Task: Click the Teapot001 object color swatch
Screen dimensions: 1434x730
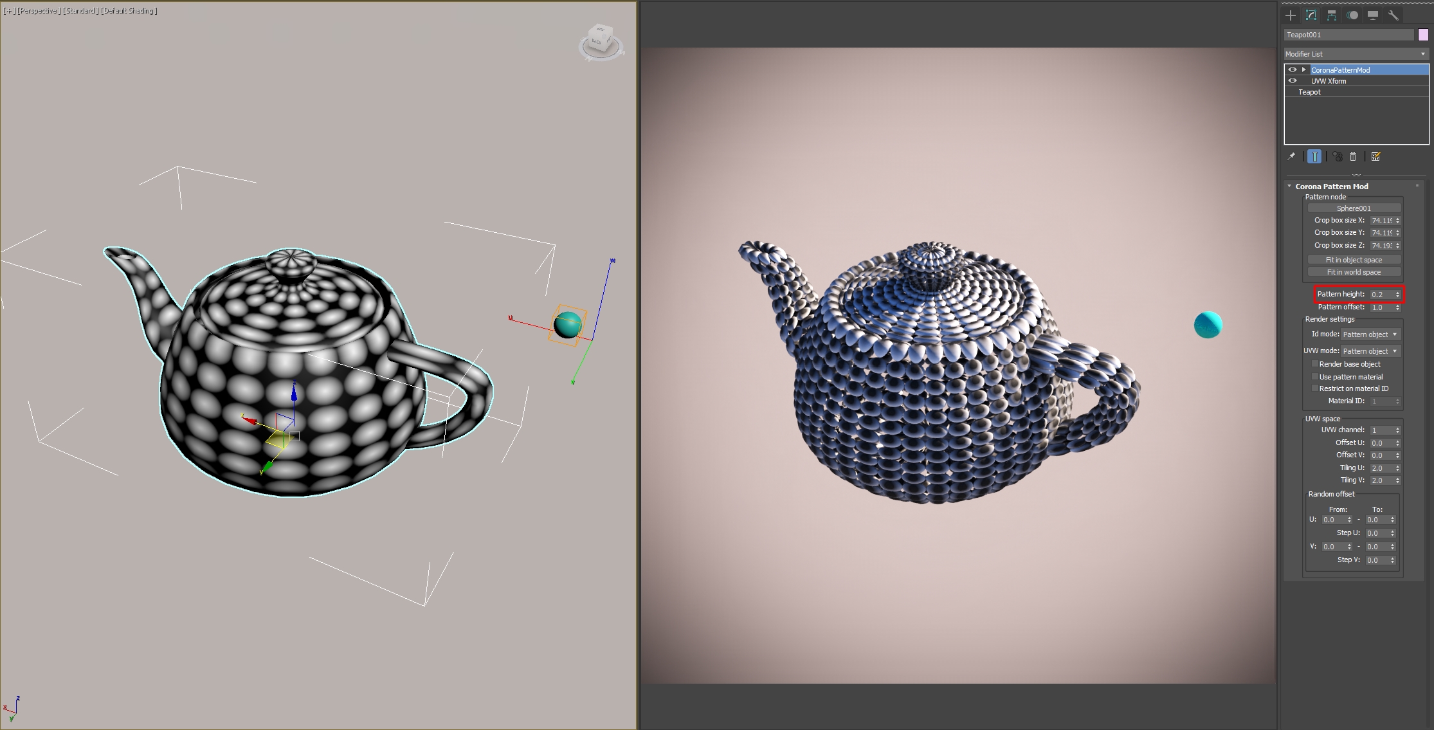Action: click(x=1423, y=35)
